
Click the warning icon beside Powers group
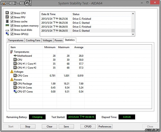(12, 79)
